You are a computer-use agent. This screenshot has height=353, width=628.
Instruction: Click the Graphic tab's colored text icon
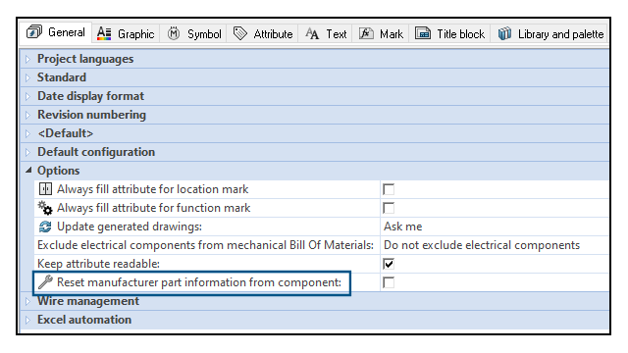[x=104, y=33]
